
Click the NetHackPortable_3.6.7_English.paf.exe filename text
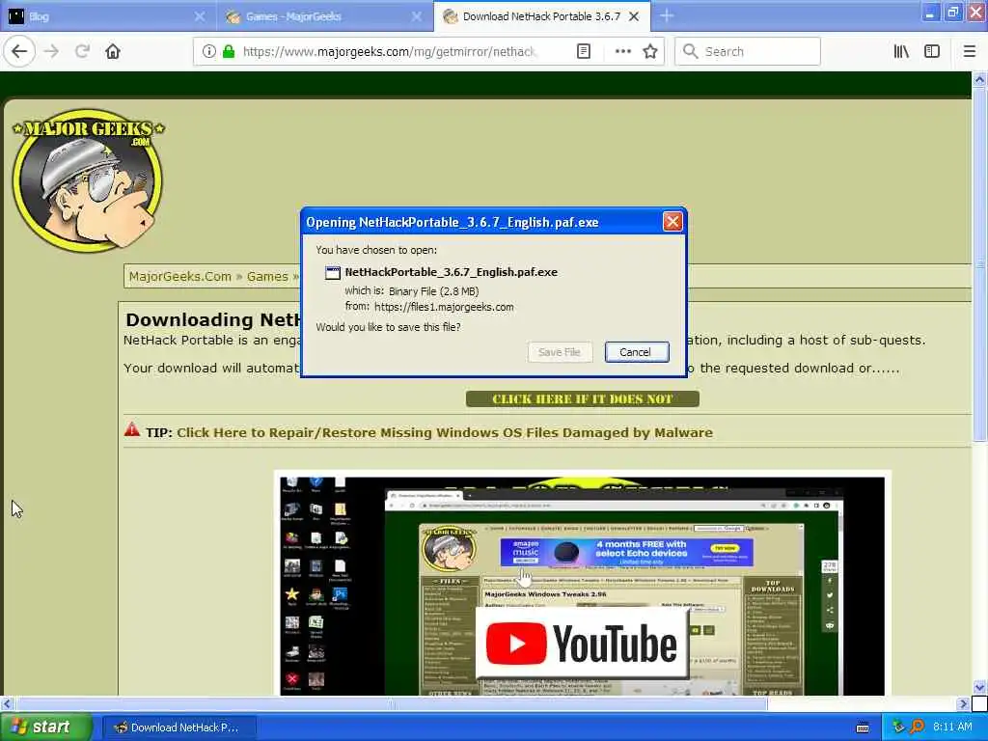point(452,272)
